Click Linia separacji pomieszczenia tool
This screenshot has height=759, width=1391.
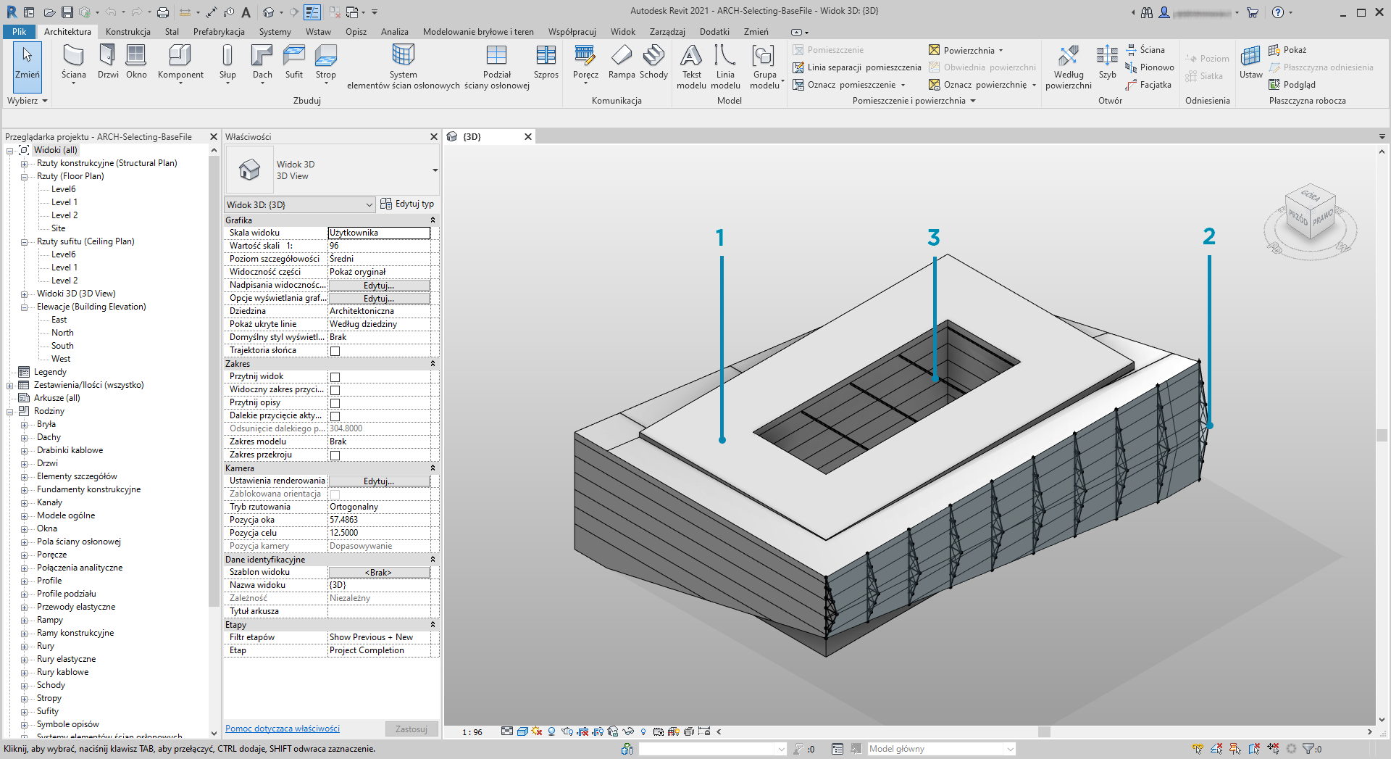coord(857,67)
